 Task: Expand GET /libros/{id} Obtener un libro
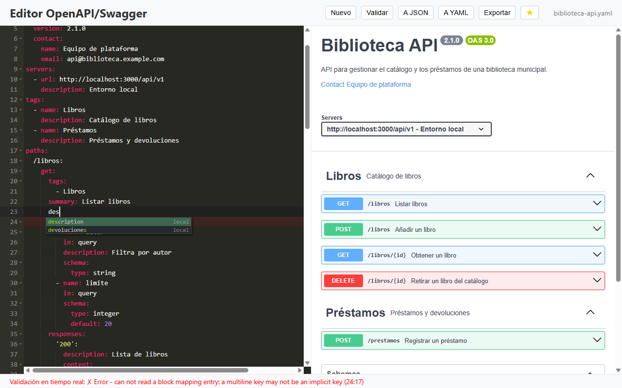pos(463,255)
